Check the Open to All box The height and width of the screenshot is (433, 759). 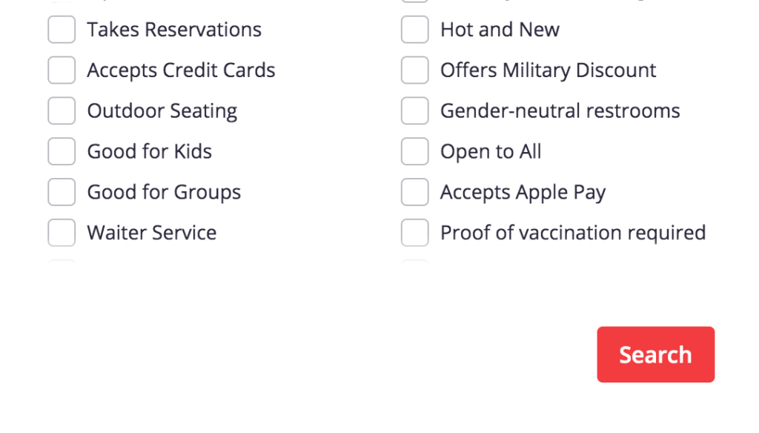415,151
